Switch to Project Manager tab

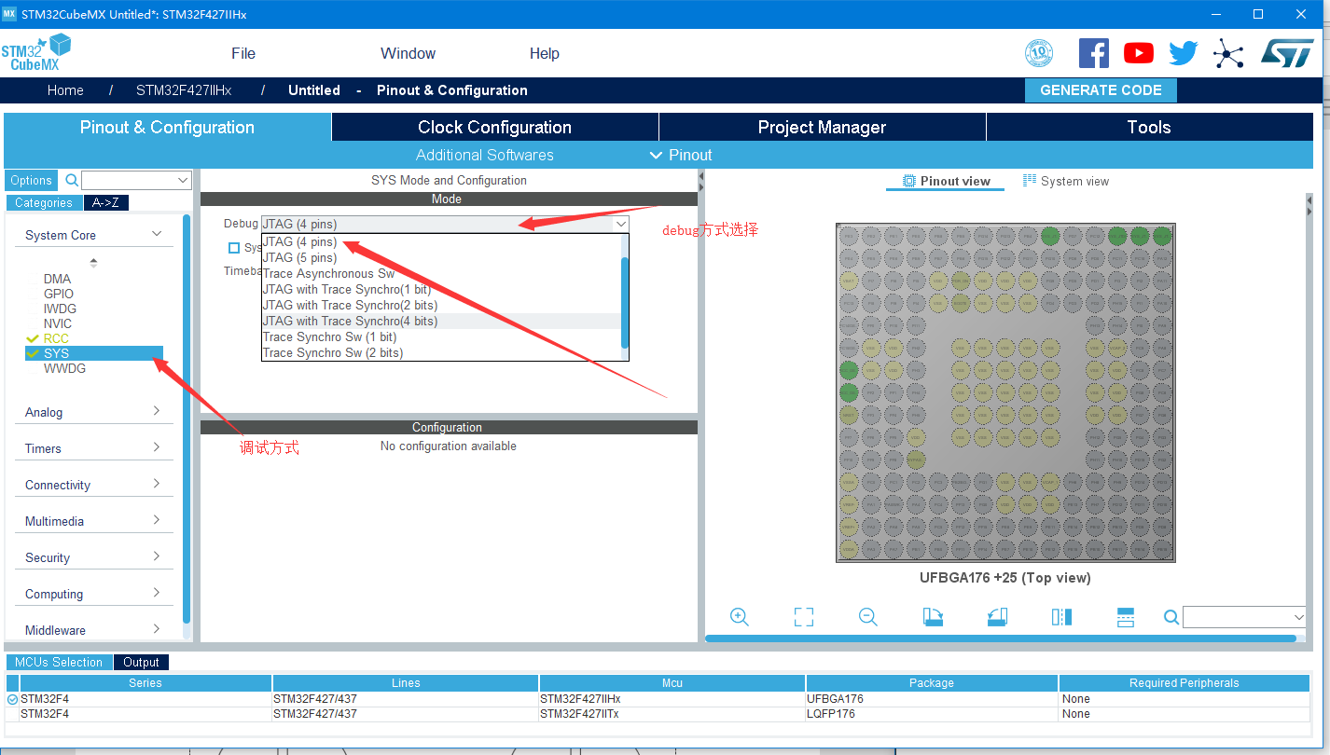click(x=822, y=128)
